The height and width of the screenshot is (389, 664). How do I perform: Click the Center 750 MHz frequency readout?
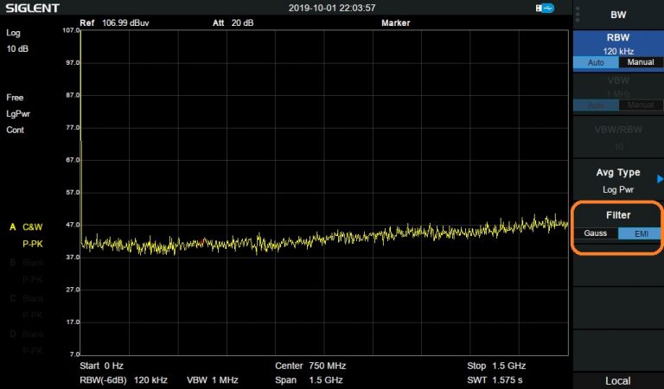(x=310, y=366)
